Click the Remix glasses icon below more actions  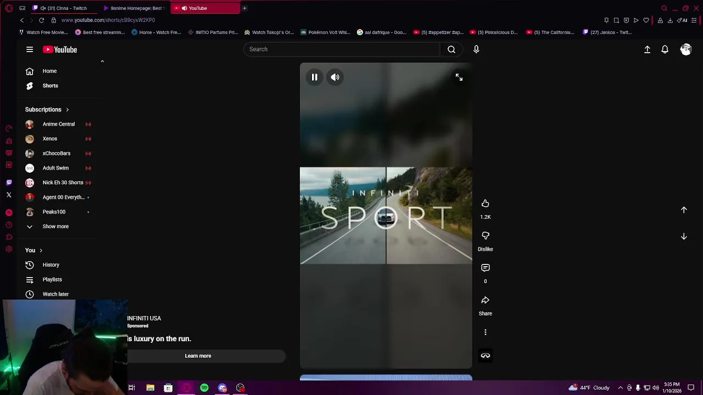click(x=486, y=356)
